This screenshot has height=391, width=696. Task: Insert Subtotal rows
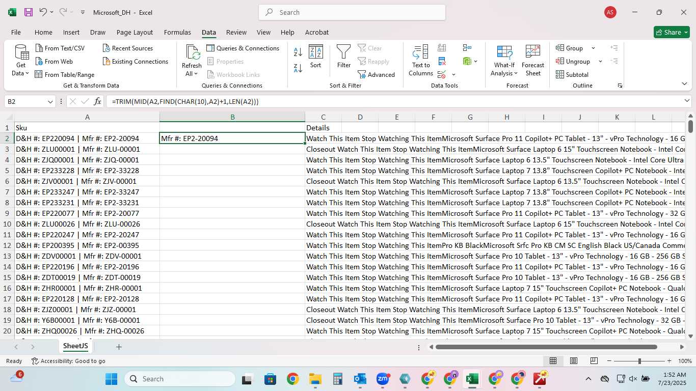coord(572,75)
